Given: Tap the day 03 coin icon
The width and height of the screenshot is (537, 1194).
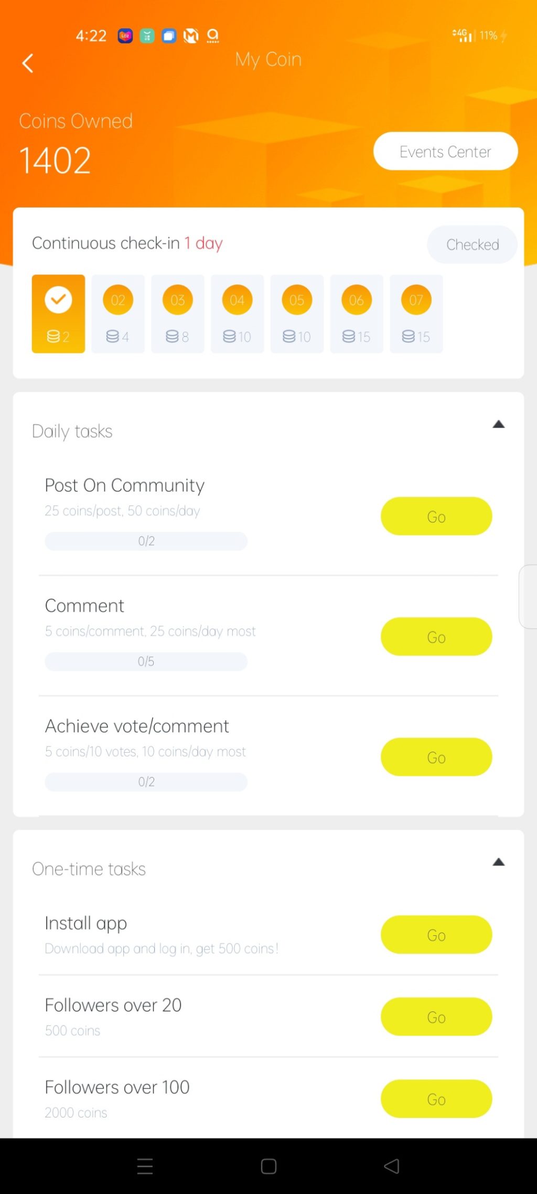Looking at the screenshot, I should [178, 301].
